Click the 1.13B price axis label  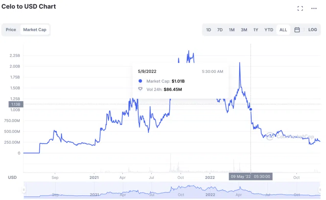tap(16, 104)
